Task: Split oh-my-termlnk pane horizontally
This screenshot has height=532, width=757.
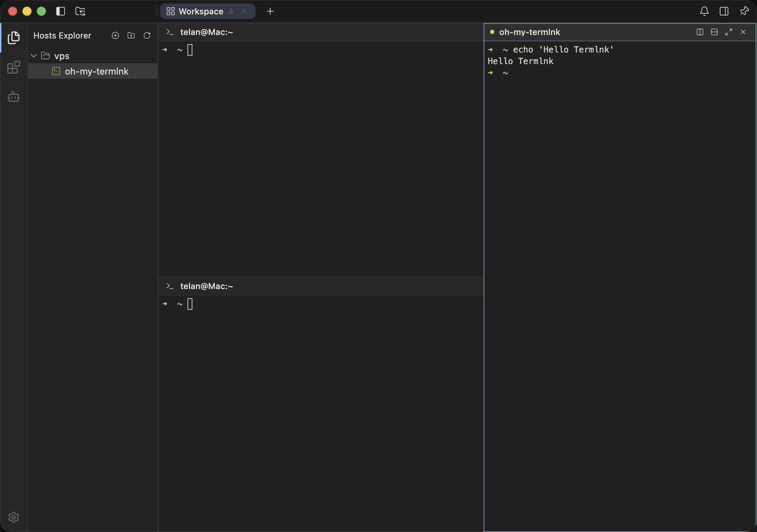Action: pyautogui.click(x=714, y=32)
